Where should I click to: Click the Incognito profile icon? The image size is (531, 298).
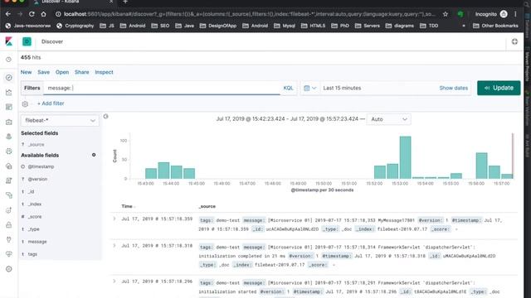504,14
